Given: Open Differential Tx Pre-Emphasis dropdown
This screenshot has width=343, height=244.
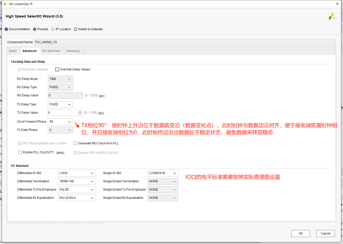Looking at the screenshot, I should coord(77,190).
